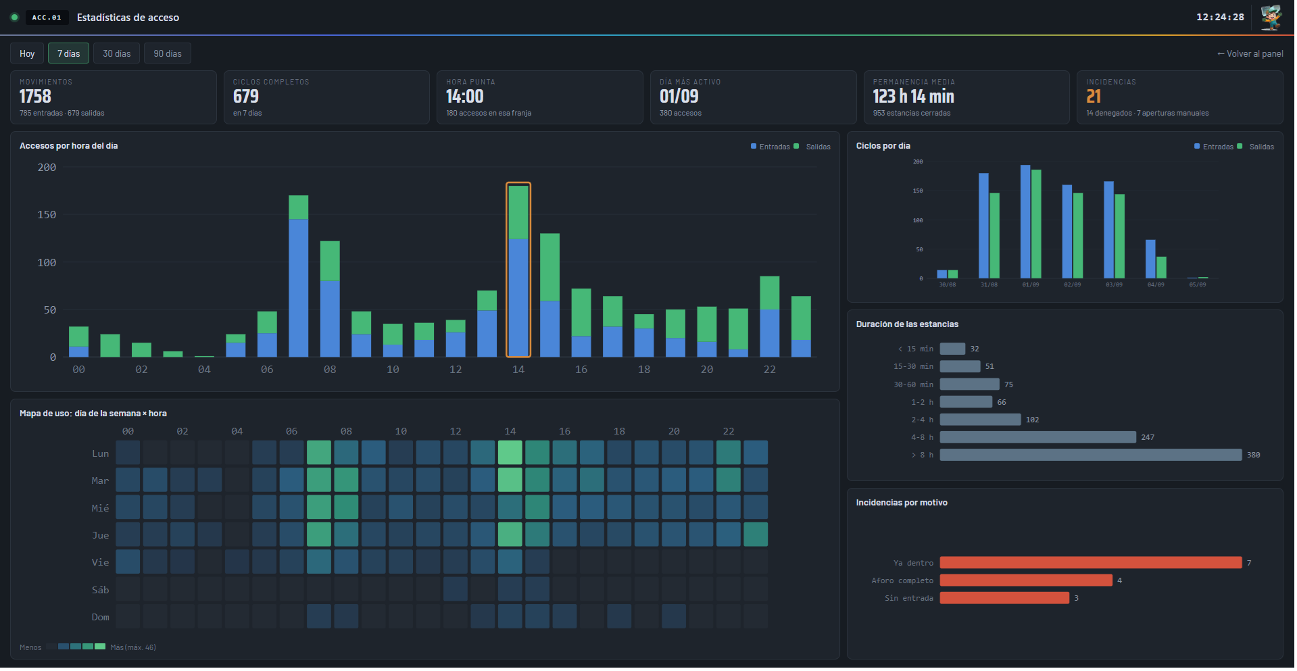
Task: Click the Volver al panel link
Action: pyautogui.click(x=1250, y=54)
